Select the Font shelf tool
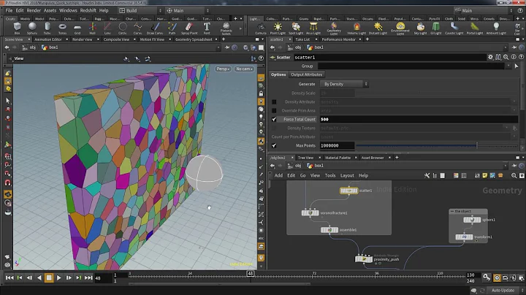This screenshot has height=295, width=526. (x=207, y=28)
